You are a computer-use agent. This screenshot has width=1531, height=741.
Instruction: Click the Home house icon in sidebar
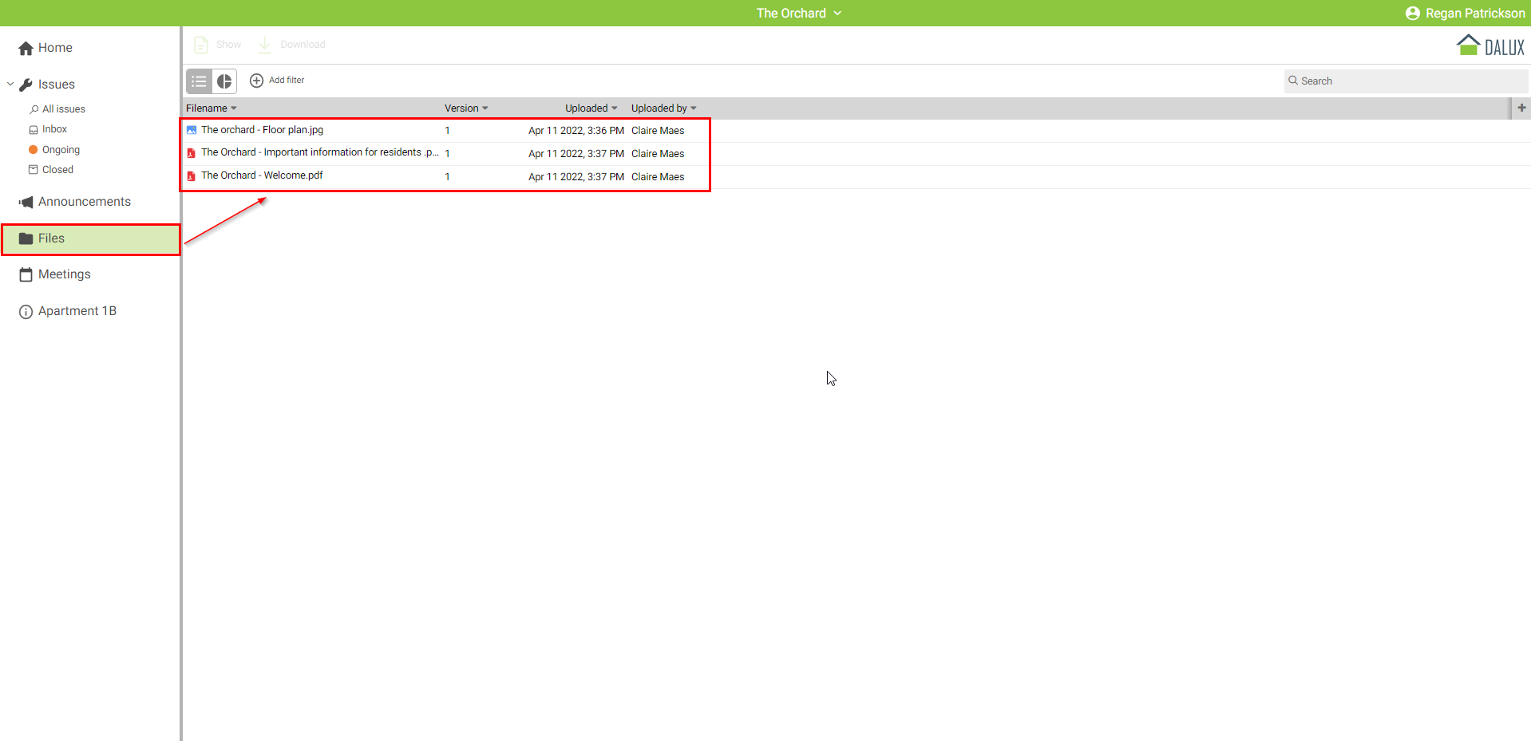26,48
